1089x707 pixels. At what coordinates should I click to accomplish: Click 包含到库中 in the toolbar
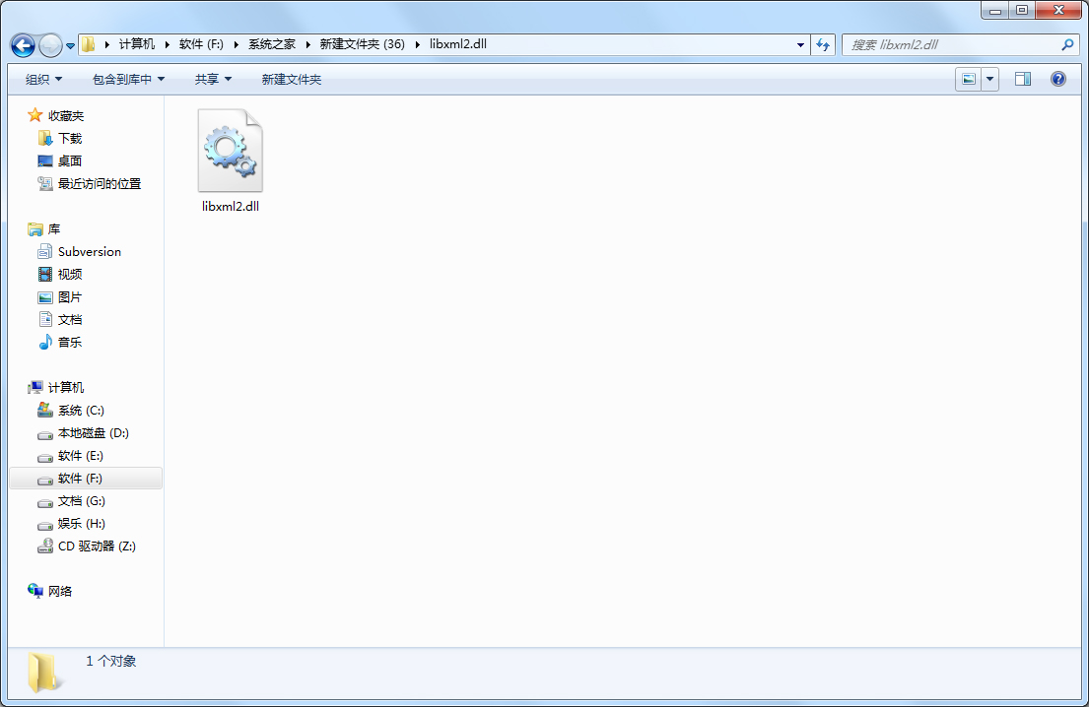tap(126, 79)
